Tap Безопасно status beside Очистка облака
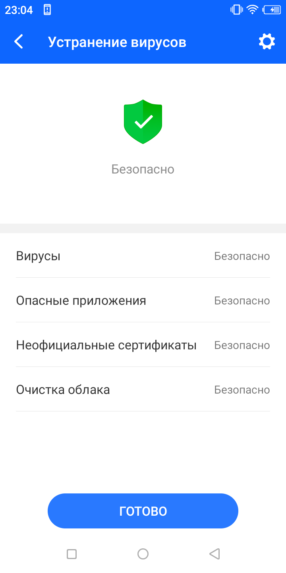 pos(242,390)
